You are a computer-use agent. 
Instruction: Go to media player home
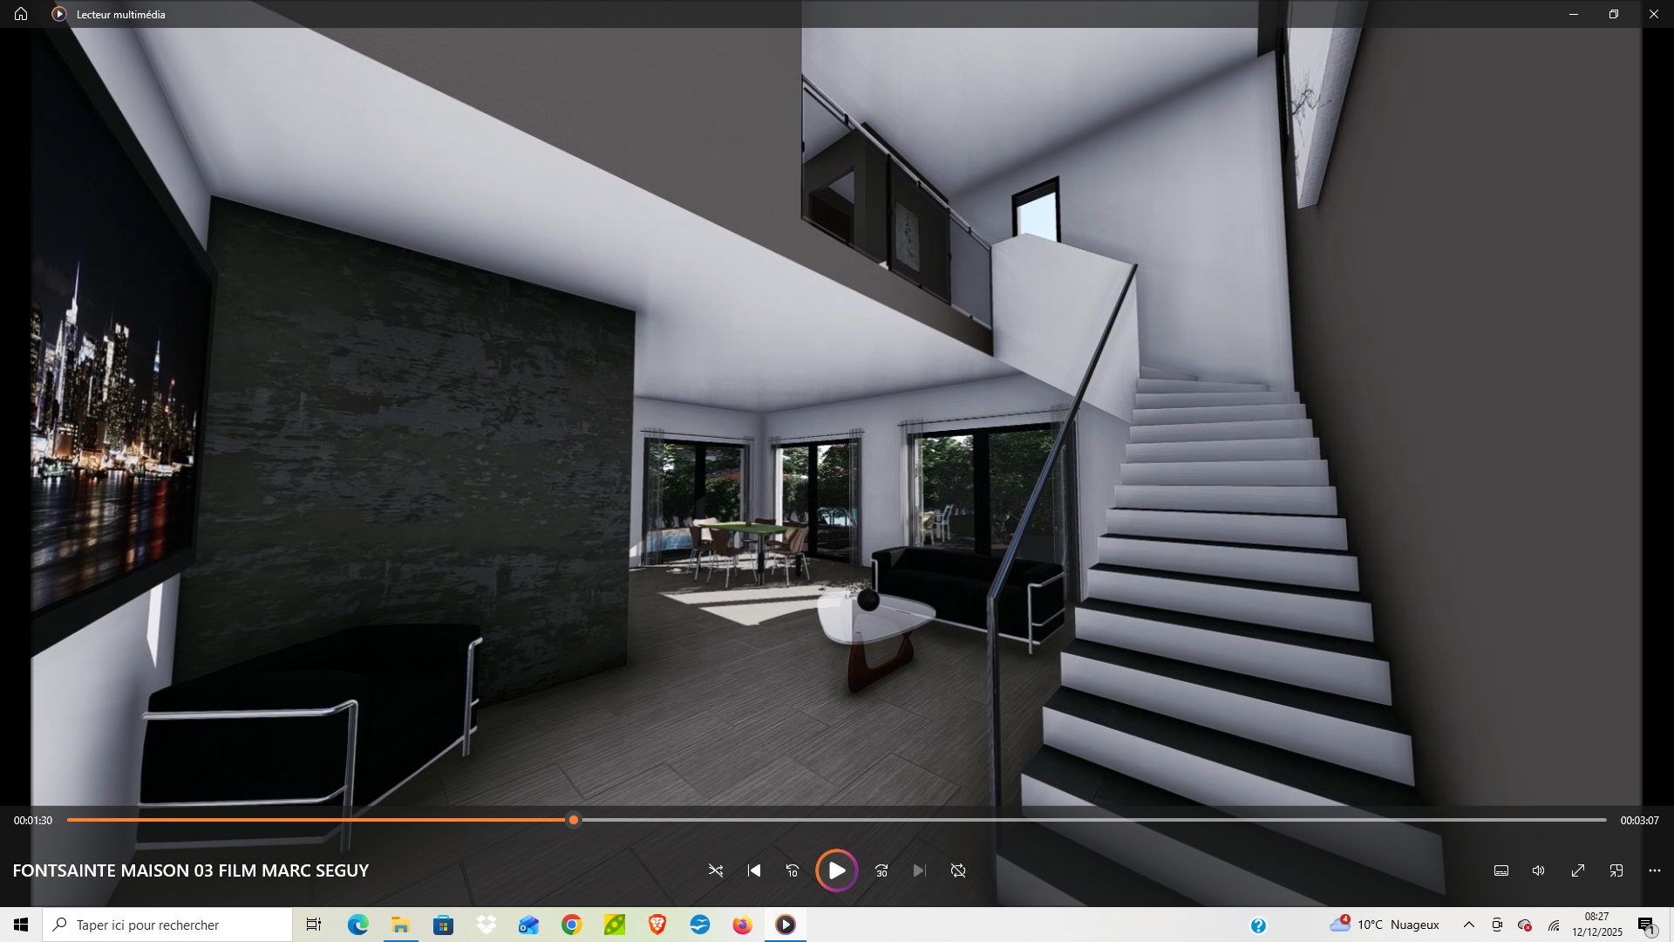pos(21,14)
